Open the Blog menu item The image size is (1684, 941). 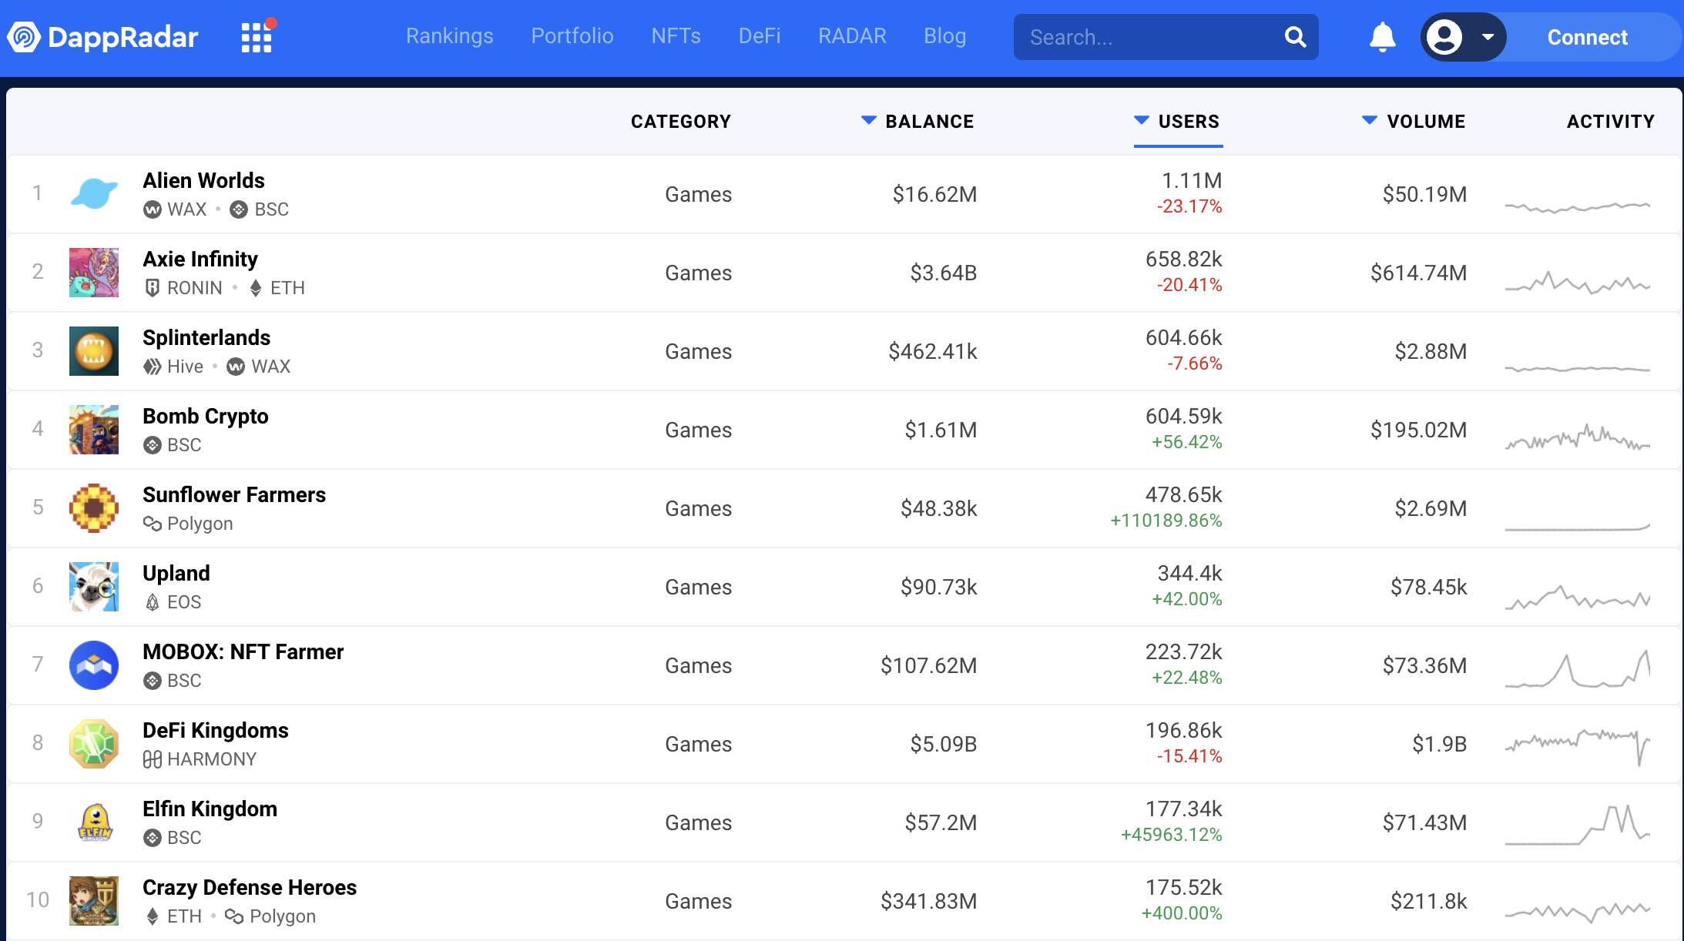tap(945, 36)
